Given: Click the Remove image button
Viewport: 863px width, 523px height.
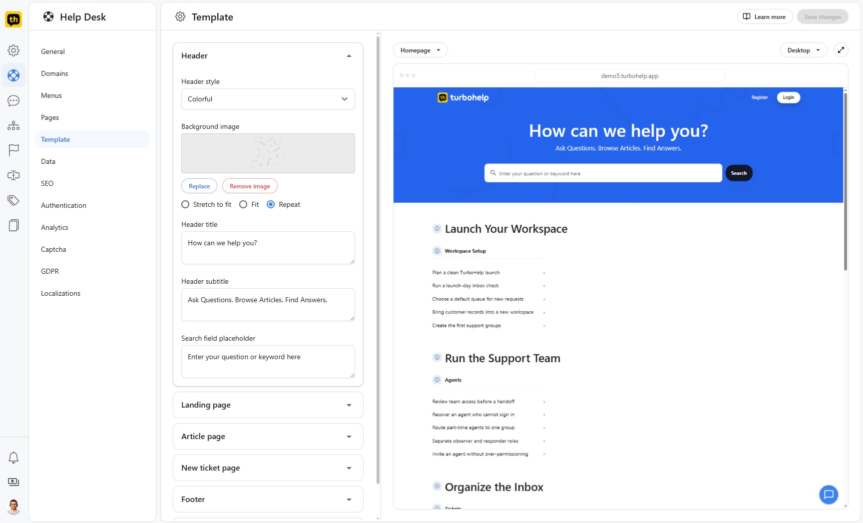Looking at the screenshot, I should (x=250, y=186).
